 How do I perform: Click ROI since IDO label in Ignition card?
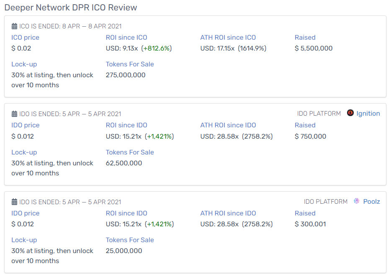pyautogui.click(x=126, y=125)
